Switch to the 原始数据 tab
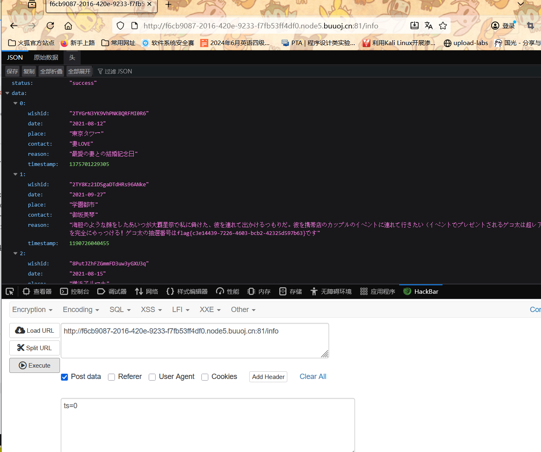Image resolution: width=541 pixels, height=452 pixels. 46,58
